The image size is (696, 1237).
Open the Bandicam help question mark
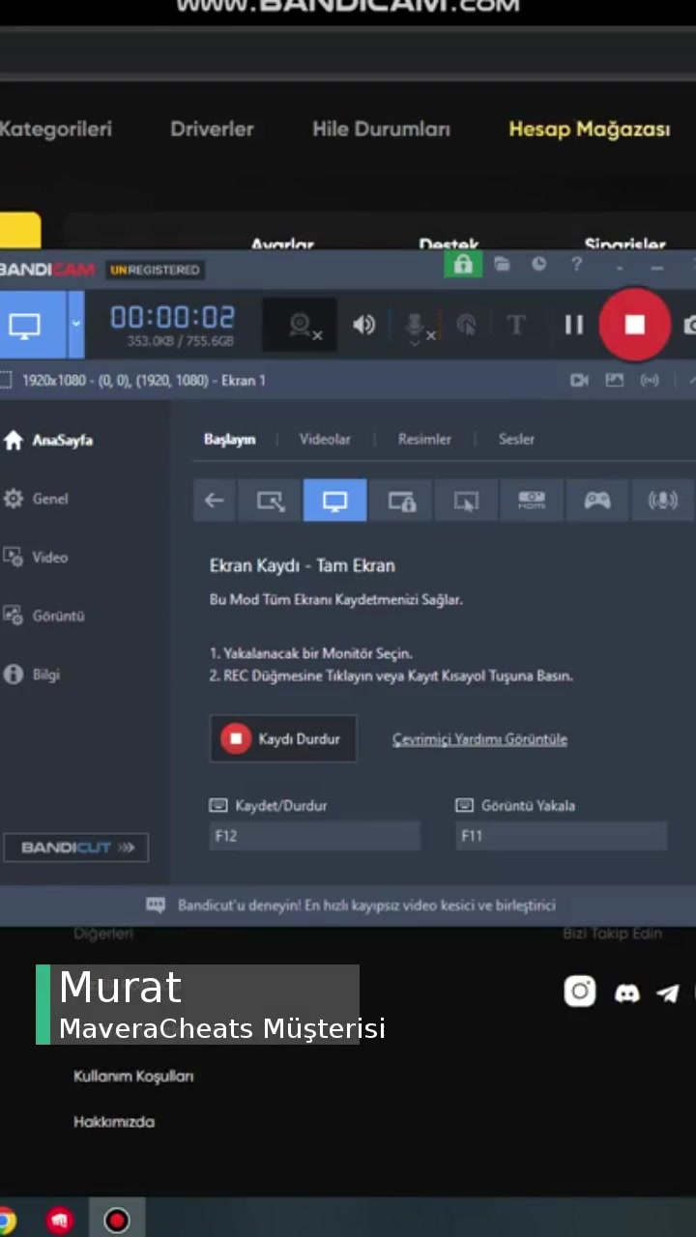pyautogui.click(x=576, y=264)
